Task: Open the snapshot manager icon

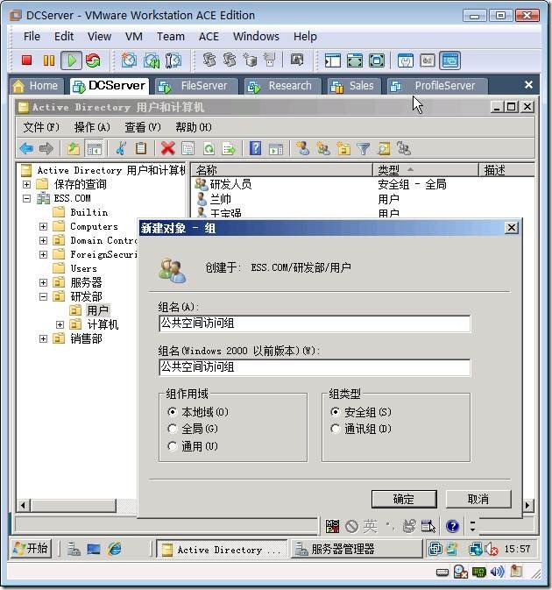Action: (x=173, y=60)
